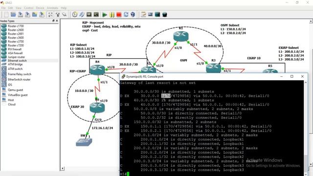Stop all devices with red stop button
Image resolution: width=313 pixels, height=176 pixels.
coord(119,15)
